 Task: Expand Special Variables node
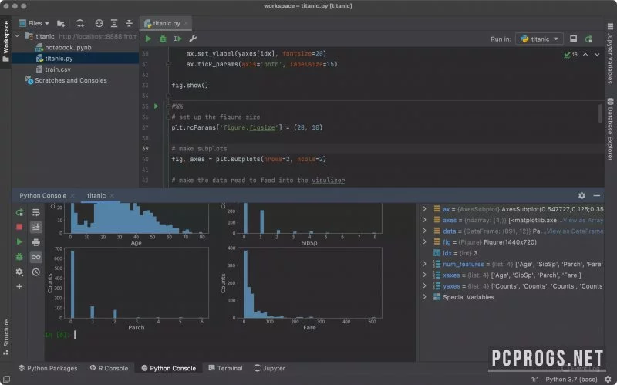(x=425, y=297)
